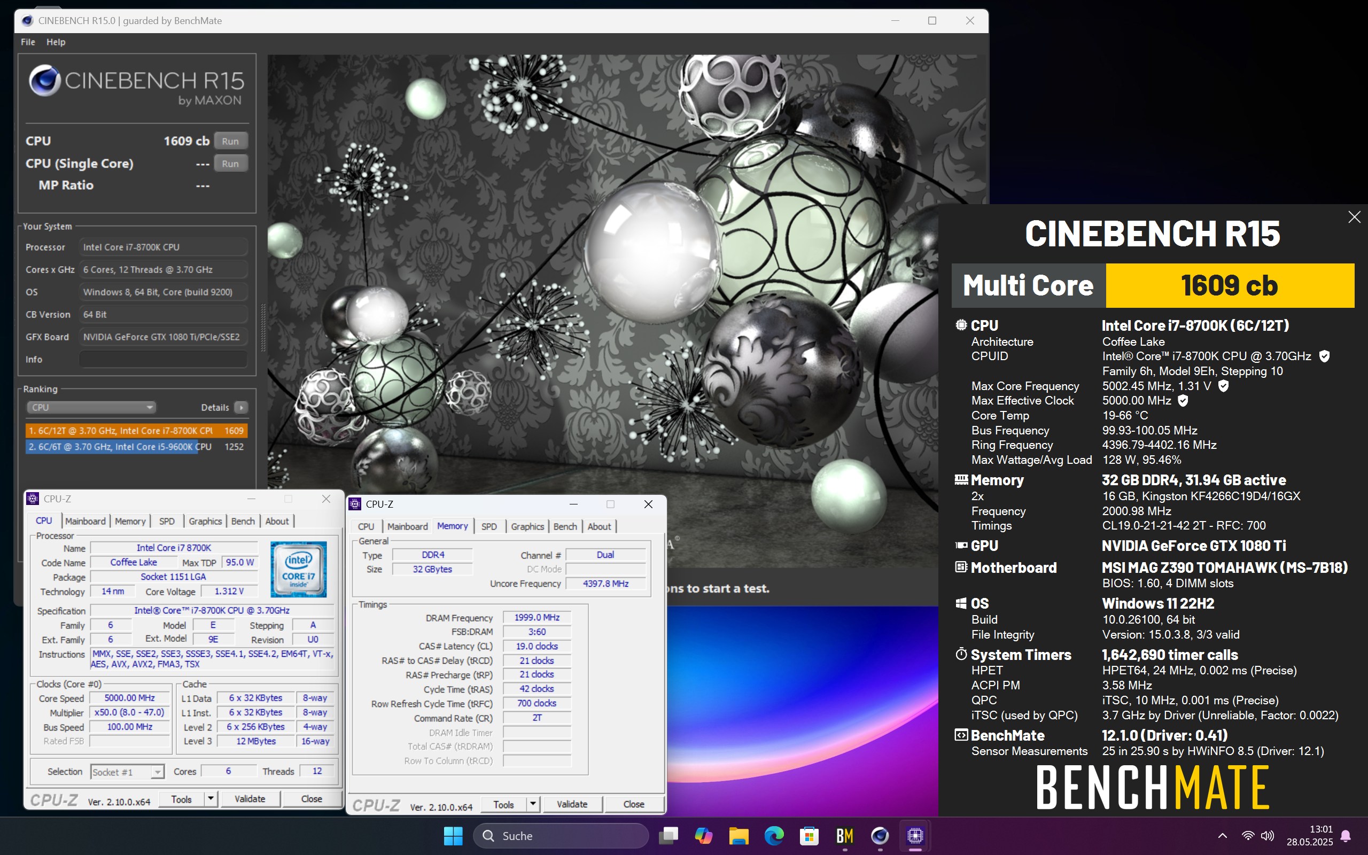Click Tools button in right CPU-Z
Image resolution: width=1368 pixels, height=855 pixels.
(504, 804)
